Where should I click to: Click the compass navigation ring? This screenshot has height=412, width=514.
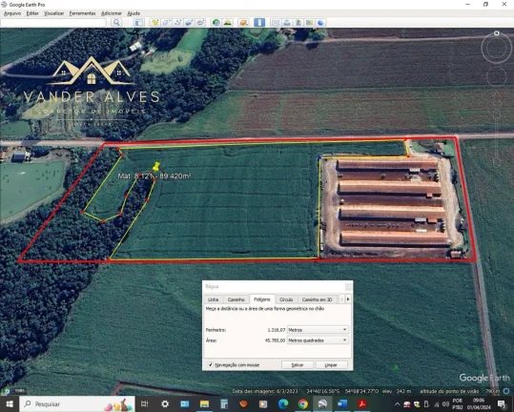coord(496,48)
